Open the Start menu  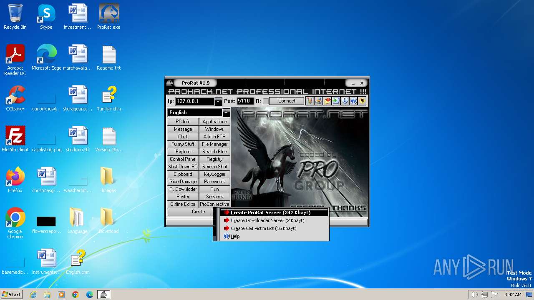(x=11, y=295)
